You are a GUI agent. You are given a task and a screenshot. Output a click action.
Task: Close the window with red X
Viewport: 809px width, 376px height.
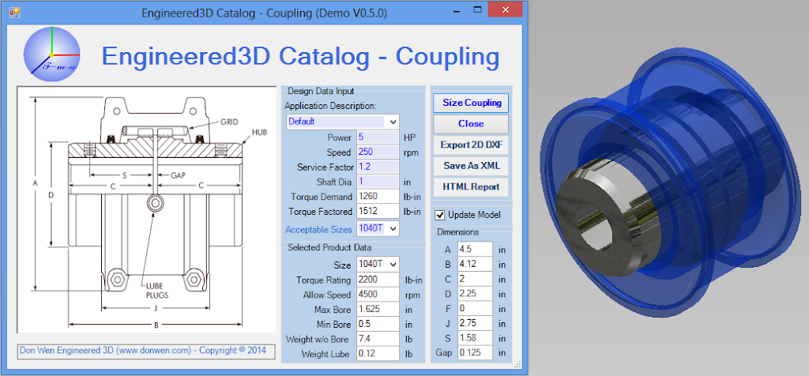[505, 9]
